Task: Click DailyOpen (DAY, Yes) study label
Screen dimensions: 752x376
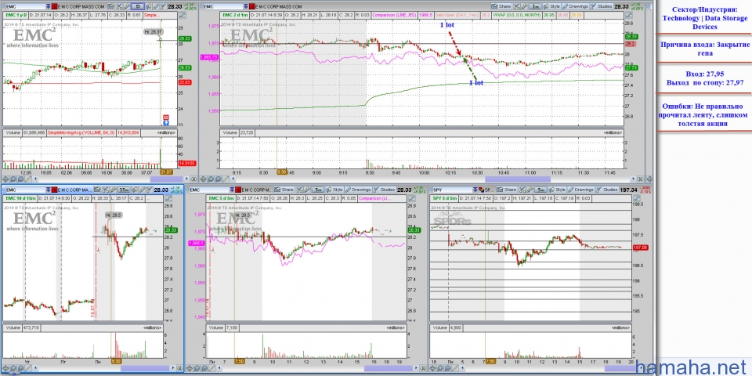Action: click(x=457, y=16)
